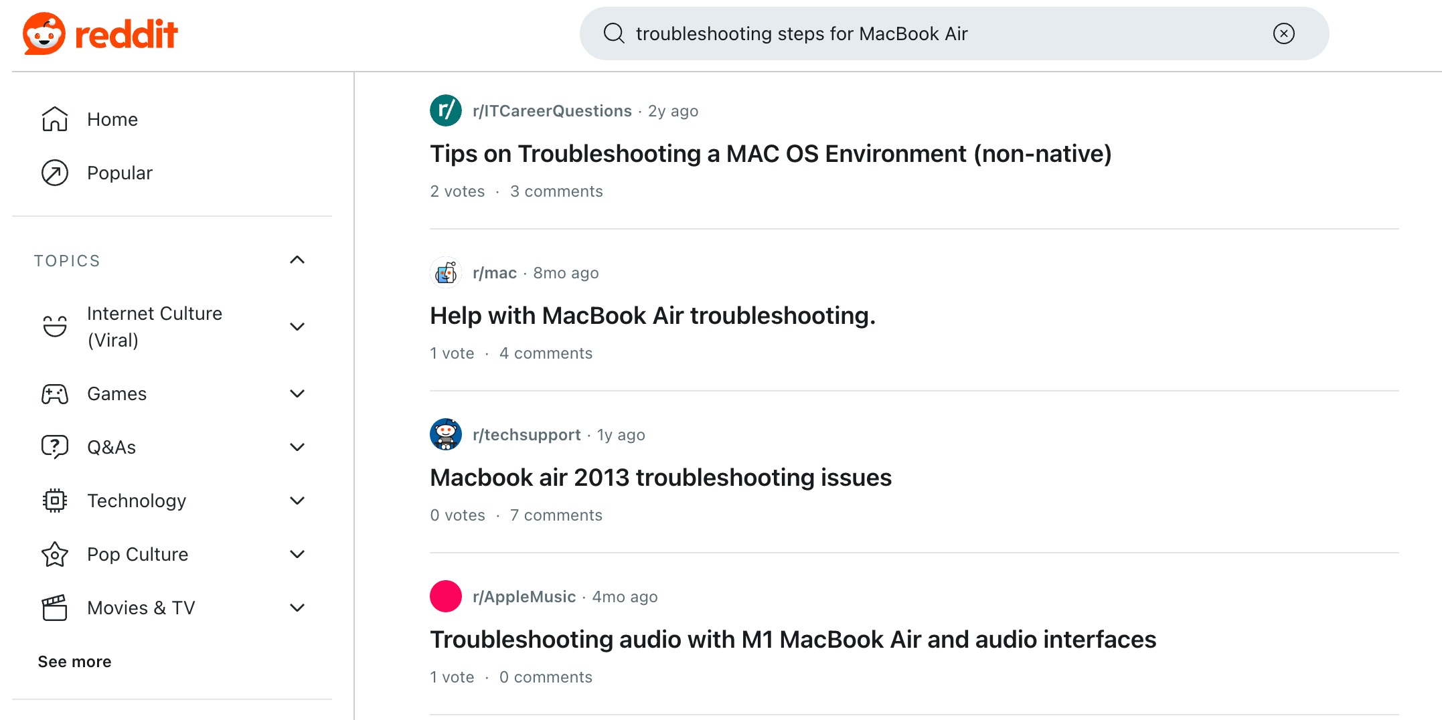Open post Tips on Troubleshooting a MAC OS Environment
Screen dimensions: 1442x720
(771, 154)
